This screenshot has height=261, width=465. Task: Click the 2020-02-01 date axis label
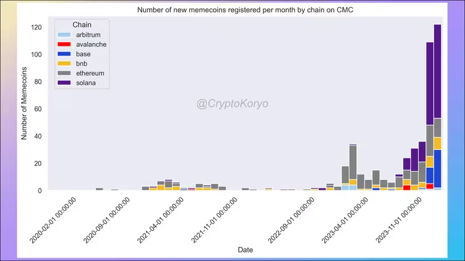point(53,220)
